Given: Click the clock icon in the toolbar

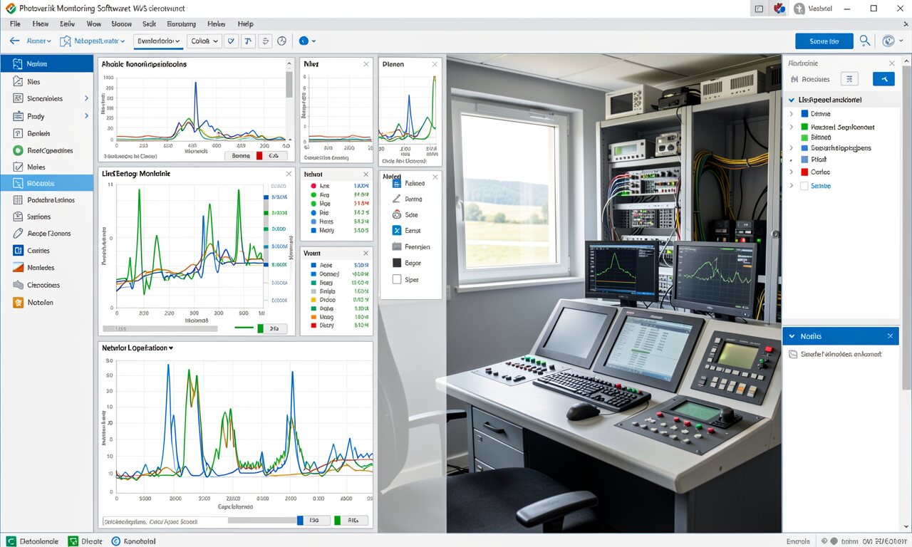Looking at the screenshot, I should 281,41.
